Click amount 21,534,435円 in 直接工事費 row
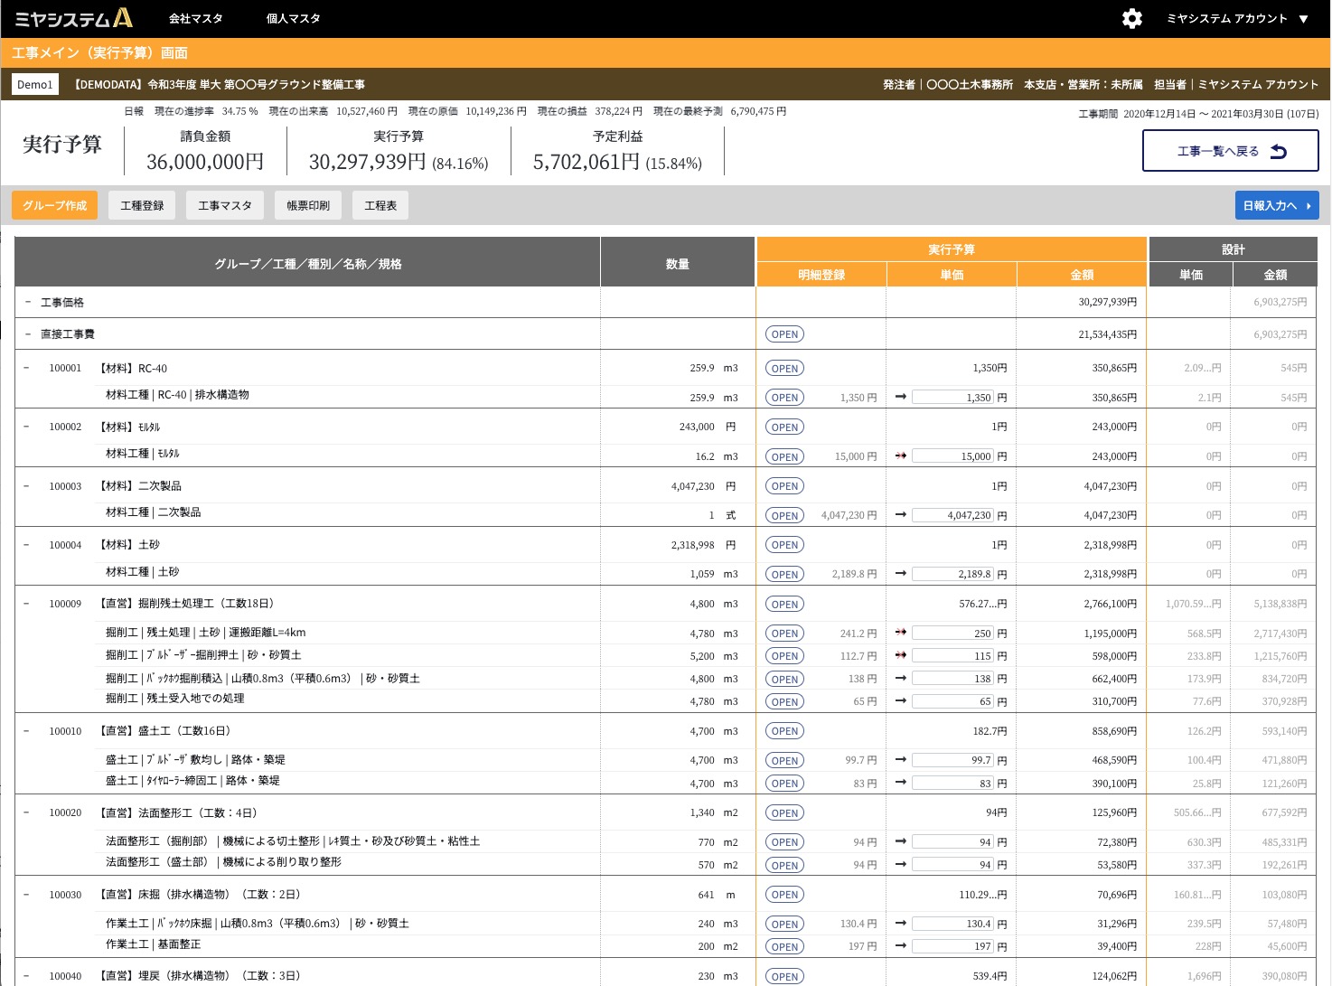Image resolution: width=1332 pixels, height=986 pixels. click(1108, 334)
